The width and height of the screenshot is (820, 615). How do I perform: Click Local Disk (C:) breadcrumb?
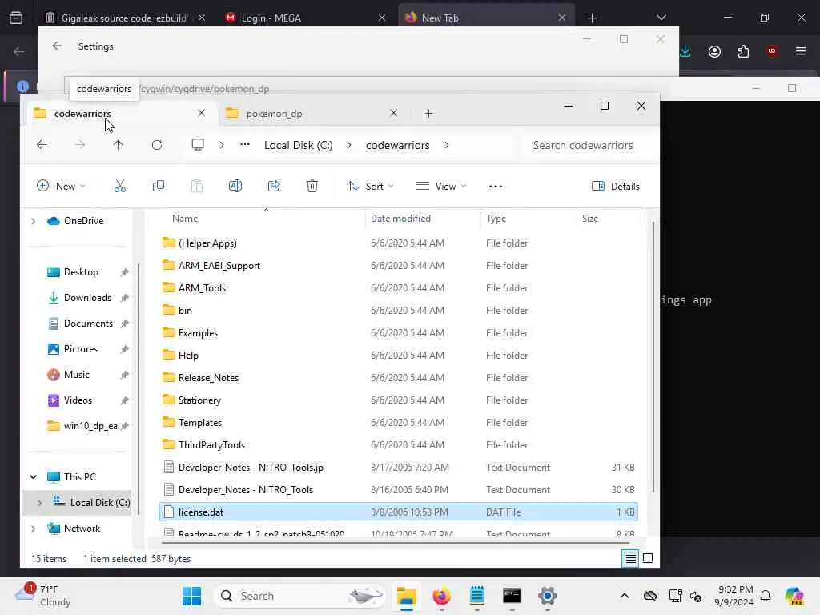tap(298, 145)
